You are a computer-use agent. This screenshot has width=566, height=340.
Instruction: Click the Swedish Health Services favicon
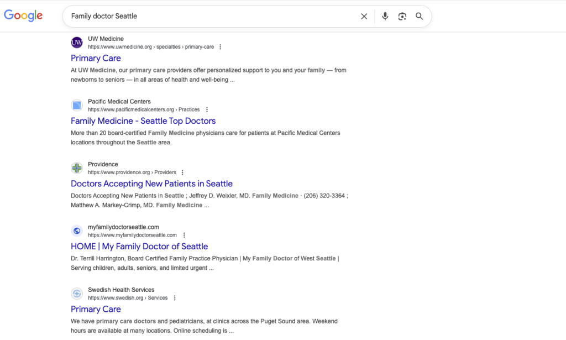click(x=77, y=294)
